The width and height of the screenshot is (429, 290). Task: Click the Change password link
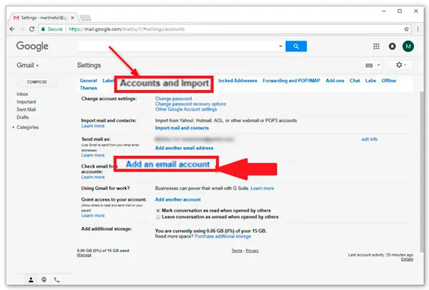click(x=174, y=99)
